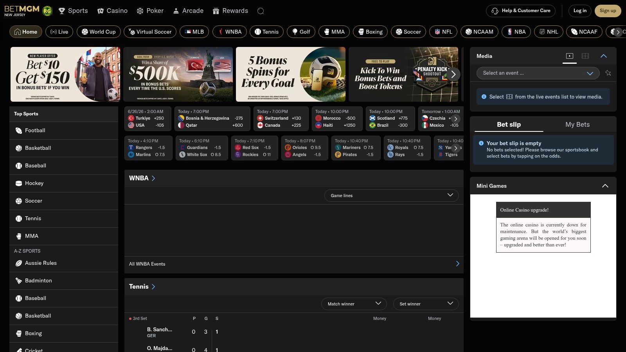This screenshot has width=626, height=352.
Task: Open the Bosnia & Herzegovina vs Qatar card
Action: click(212, 119)
